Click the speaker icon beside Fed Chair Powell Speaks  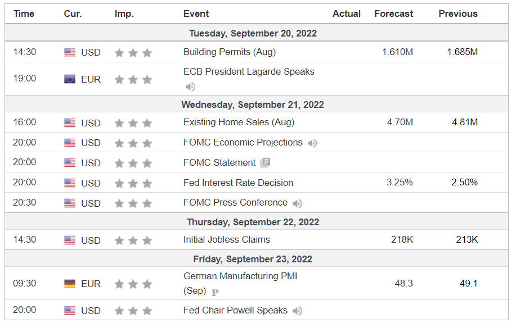click(297, 311)
